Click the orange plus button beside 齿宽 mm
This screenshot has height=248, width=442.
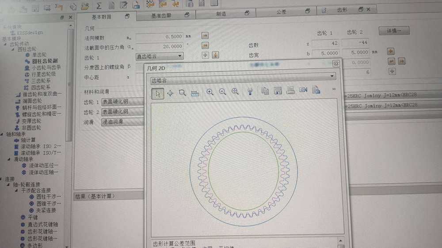(x=390, y=52)
